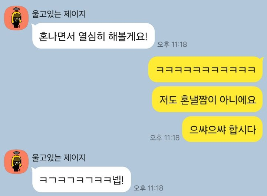Click 오후 11:18 timestamp beside 혼나면서 message
Image resolution: width=267 pixels, height=196 pixels.
[172, 44]
